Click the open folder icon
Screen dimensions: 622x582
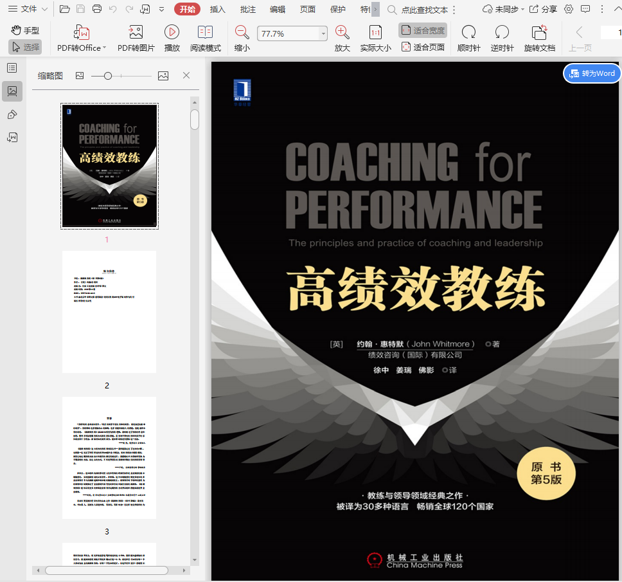coord(65,9)
